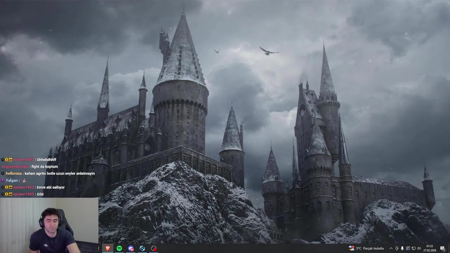Click username hellonisa in chat
Screen dimensions: 450x253
pyautogui.click(x=14, y=174)
